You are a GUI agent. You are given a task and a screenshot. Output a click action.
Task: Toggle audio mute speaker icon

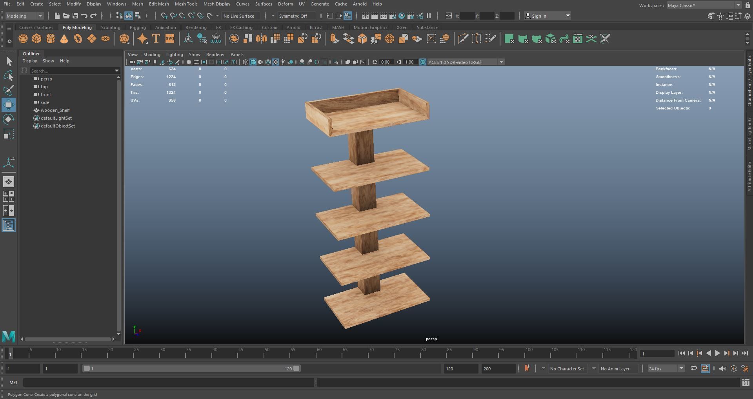(x=722, y=368)
